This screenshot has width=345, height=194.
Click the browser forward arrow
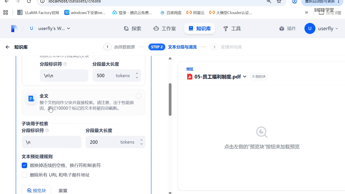tap(18, 2)
